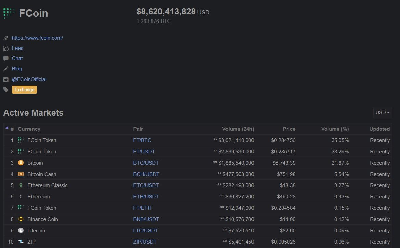Click the $751.98 Bitcoin Cash price
Screen dimensions: 400x248
pyautogui.click(x=286, y=174)
